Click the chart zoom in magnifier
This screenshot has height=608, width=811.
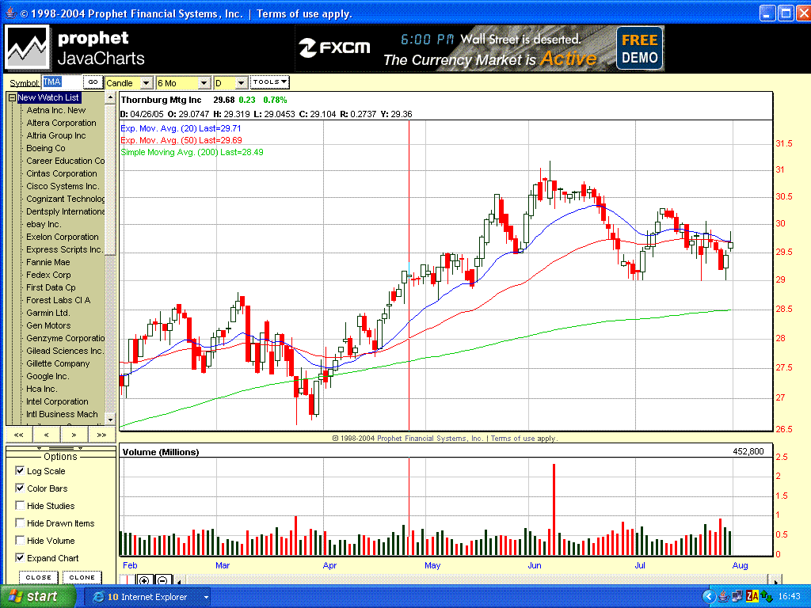144,580
